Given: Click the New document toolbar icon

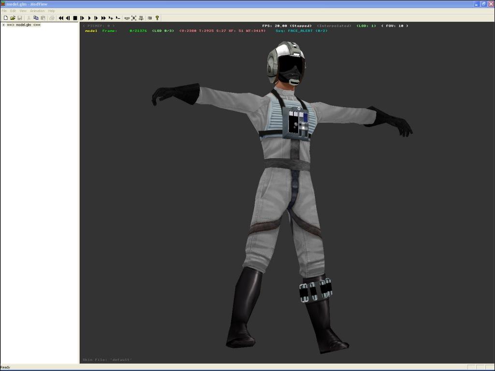Looking at the screenshot, I should [x=6, y=18].
